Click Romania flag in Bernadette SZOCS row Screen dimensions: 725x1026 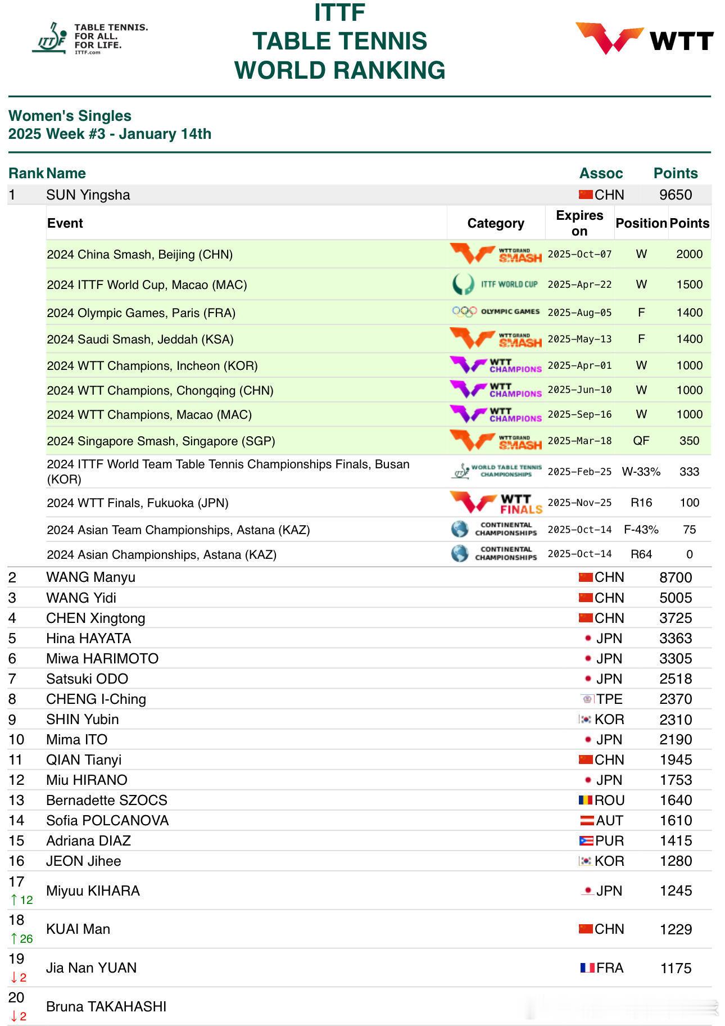point(586,800)
